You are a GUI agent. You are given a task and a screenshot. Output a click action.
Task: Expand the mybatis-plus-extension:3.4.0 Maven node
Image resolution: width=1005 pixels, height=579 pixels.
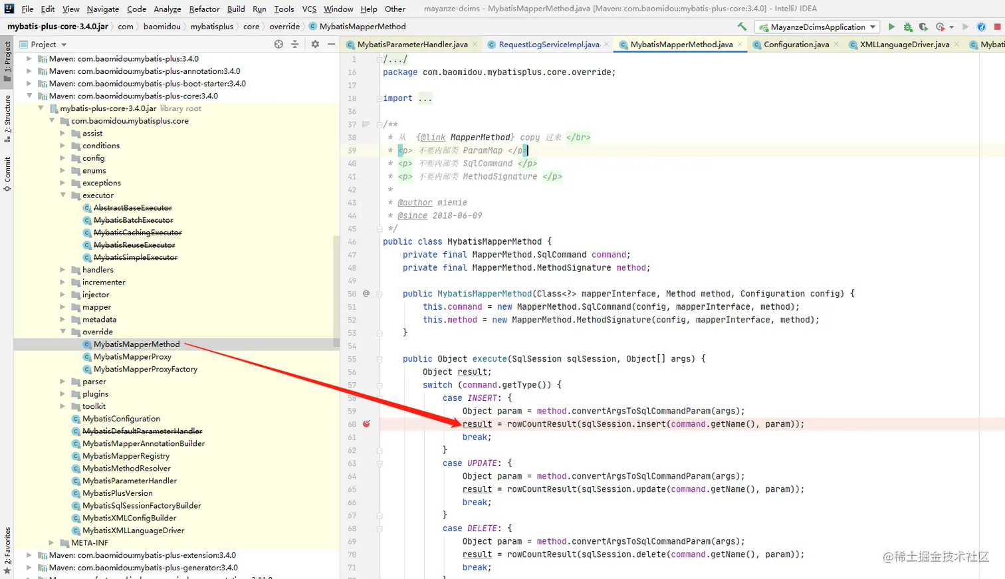pos(29,555)
